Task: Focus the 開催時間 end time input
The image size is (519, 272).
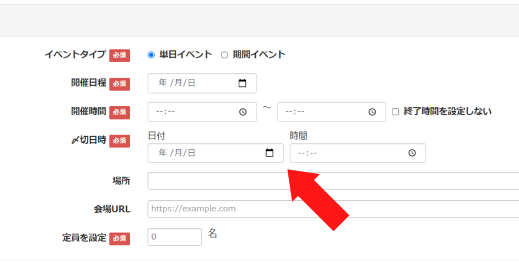Action: click(331, 112)
